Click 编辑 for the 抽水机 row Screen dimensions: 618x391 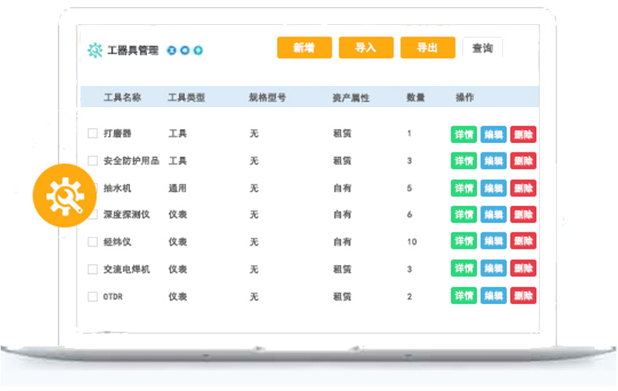coord(494,188)
